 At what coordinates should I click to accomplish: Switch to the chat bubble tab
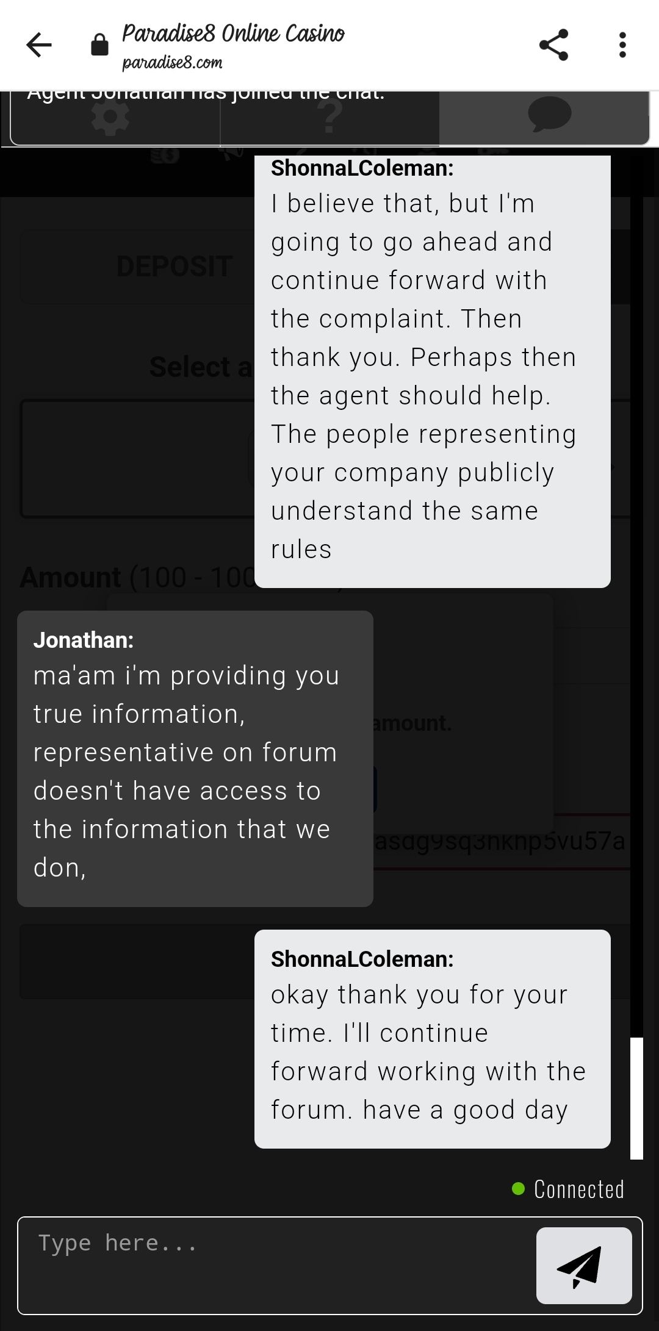[549, 116]
